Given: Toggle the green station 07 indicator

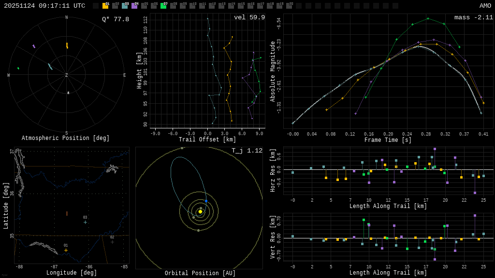Looking at the screenshot, I should pos(163,6).
